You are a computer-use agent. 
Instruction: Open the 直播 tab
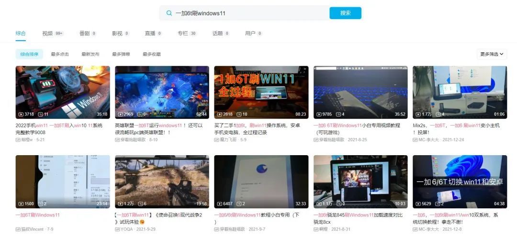click(x=153, y=34)
